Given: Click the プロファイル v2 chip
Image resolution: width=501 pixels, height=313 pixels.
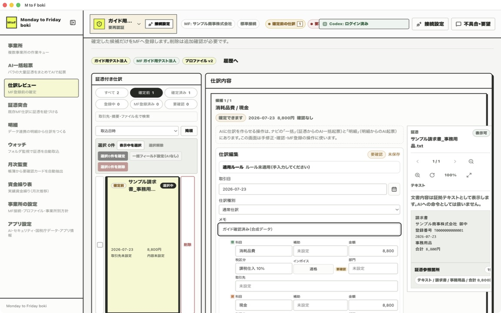Looking at the screenshot, I should point(199,61).
